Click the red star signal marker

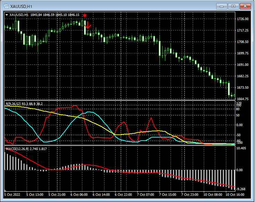(x=85, y=15)
